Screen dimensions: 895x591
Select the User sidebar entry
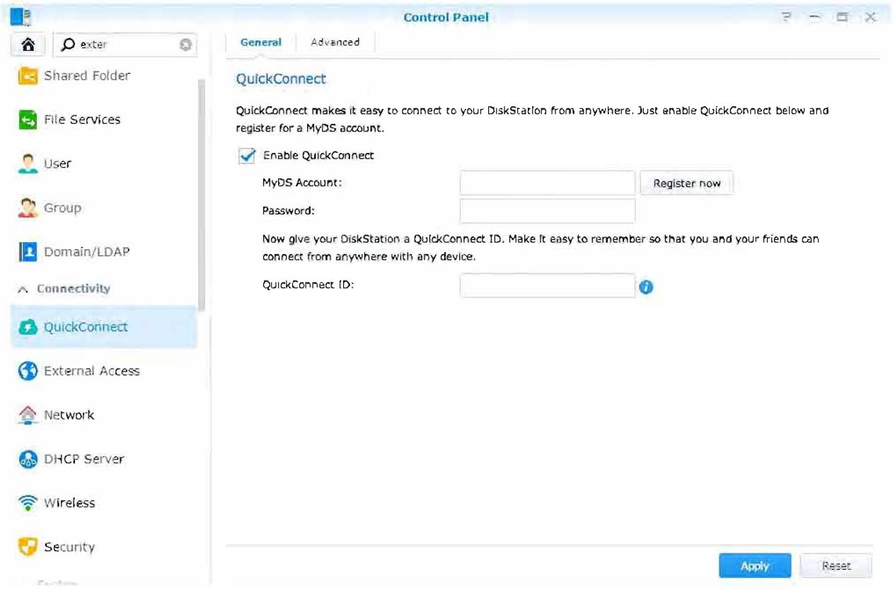pos(104,163)
